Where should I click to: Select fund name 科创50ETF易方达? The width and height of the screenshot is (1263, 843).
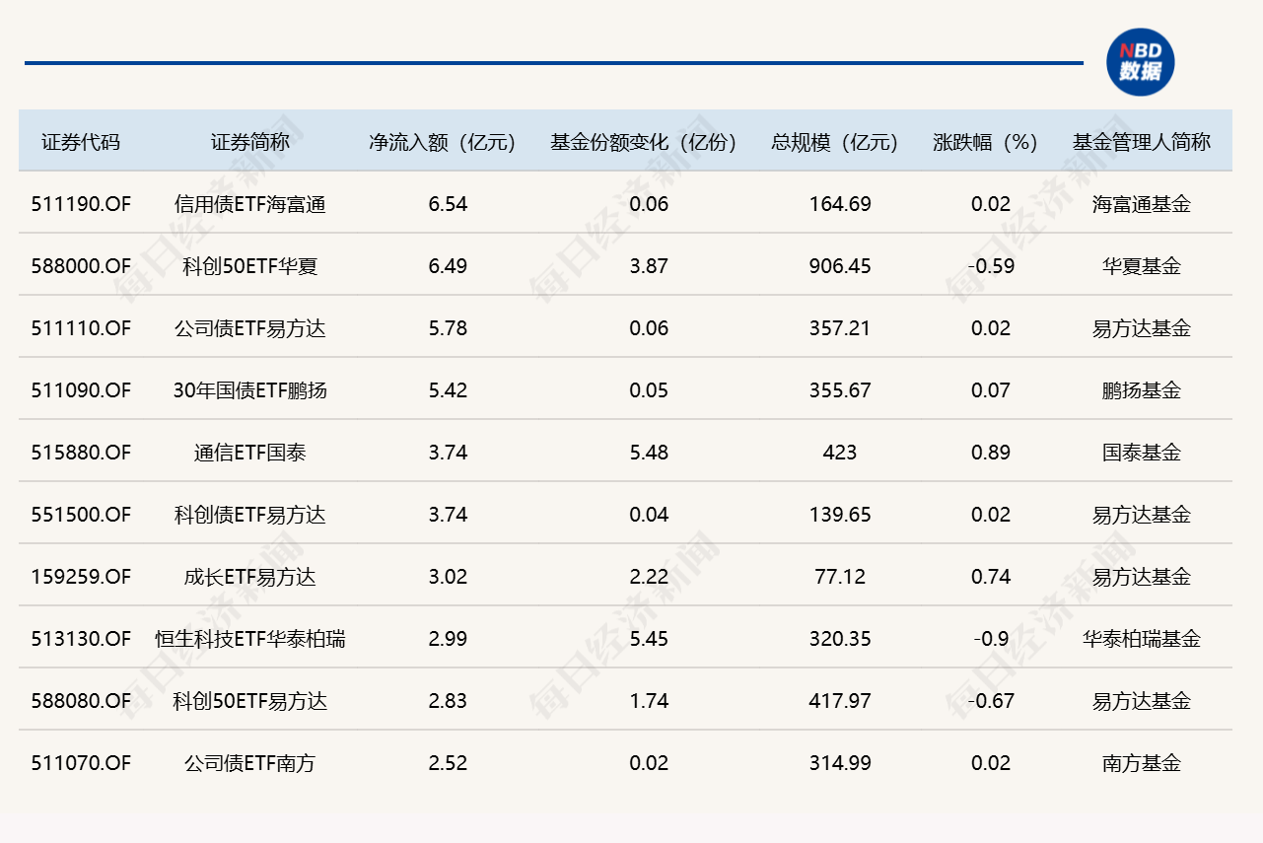tap(250, 701)
